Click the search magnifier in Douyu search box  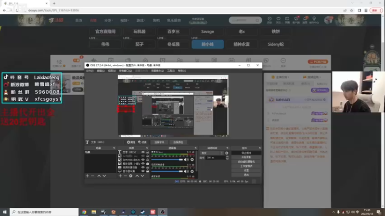tap(257, 20)
